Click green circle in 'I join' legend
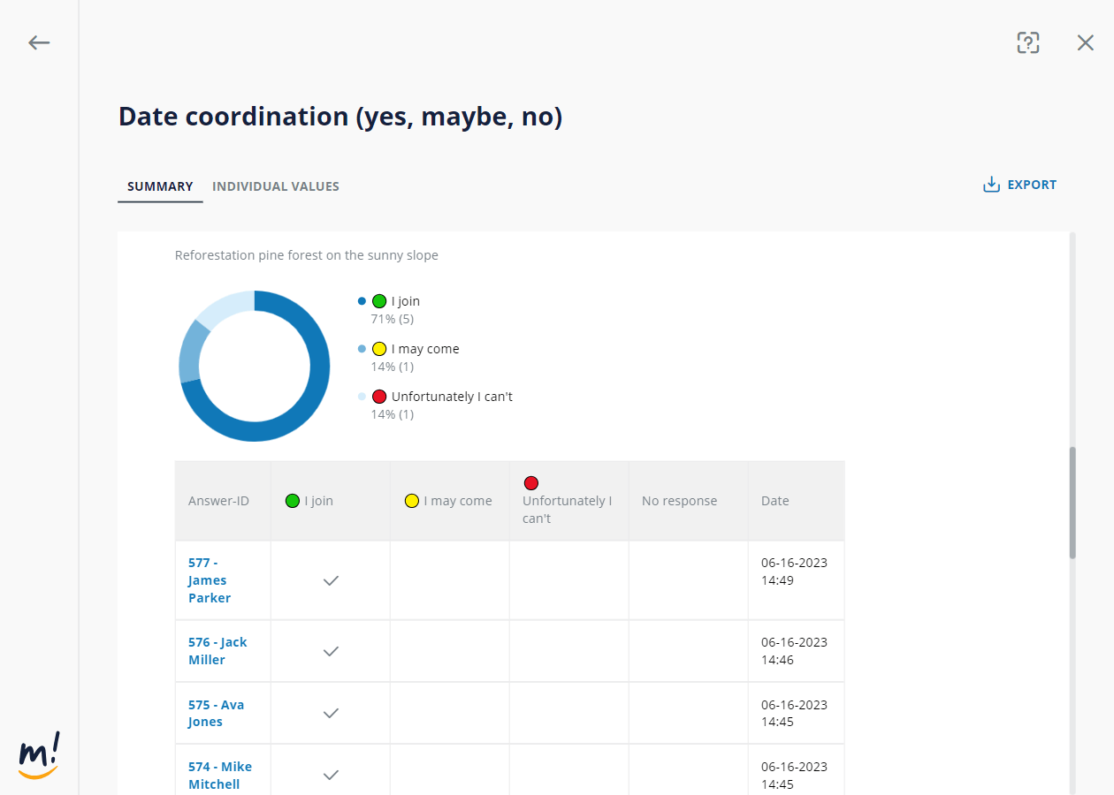 pos(379,301)
